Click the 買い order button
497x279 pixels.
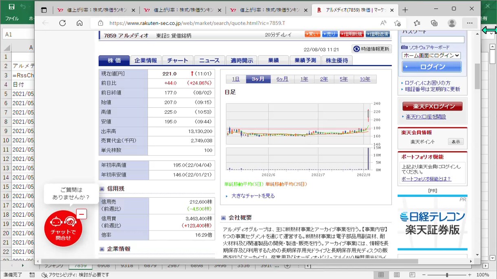[312, 34]
